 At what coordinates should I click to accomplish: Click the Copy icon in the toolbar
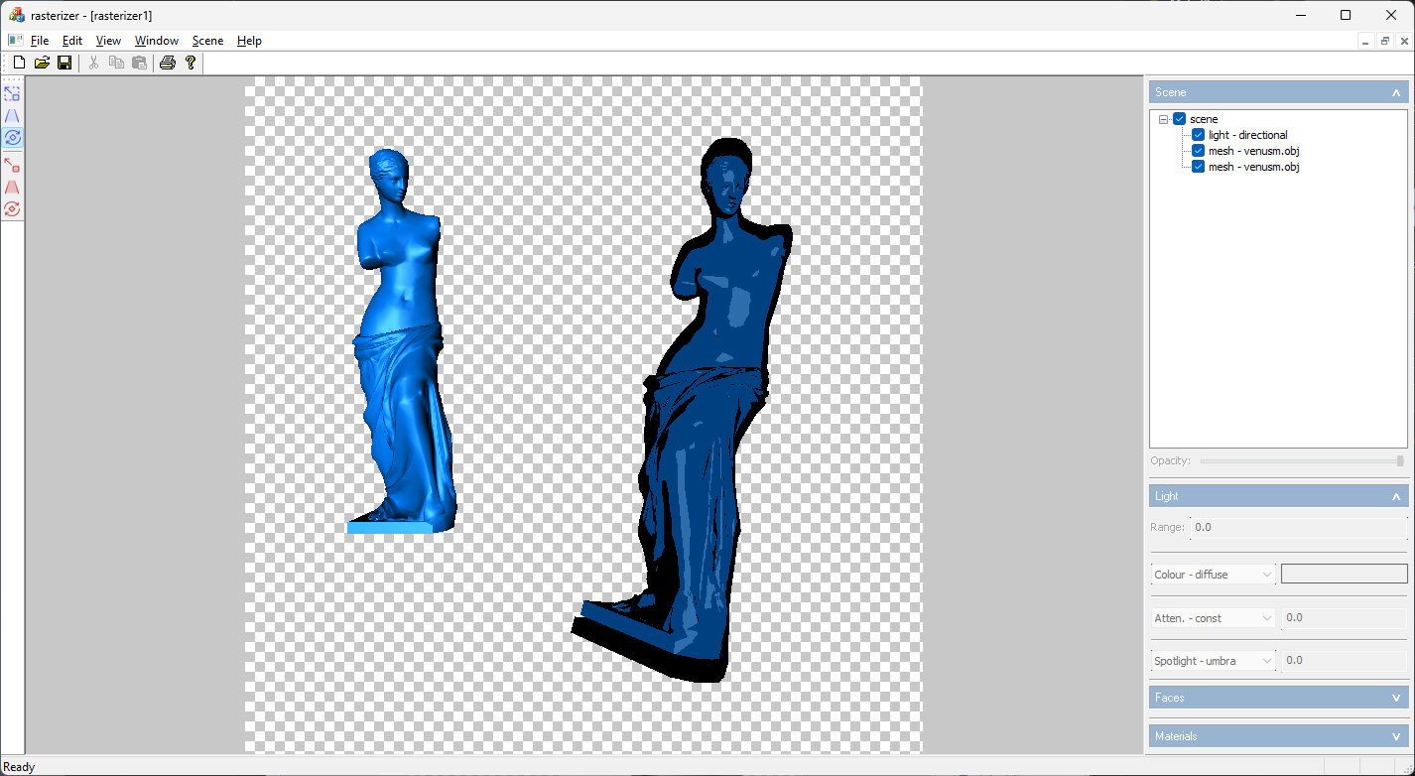116,63
